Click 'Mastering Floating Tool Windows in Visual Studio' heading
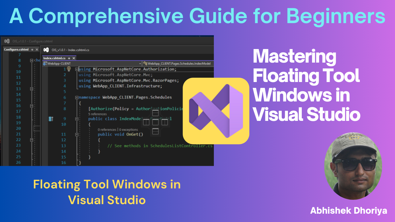Viewport: 395px width, 222px height. pyautogui.click(x=306, y=86)
